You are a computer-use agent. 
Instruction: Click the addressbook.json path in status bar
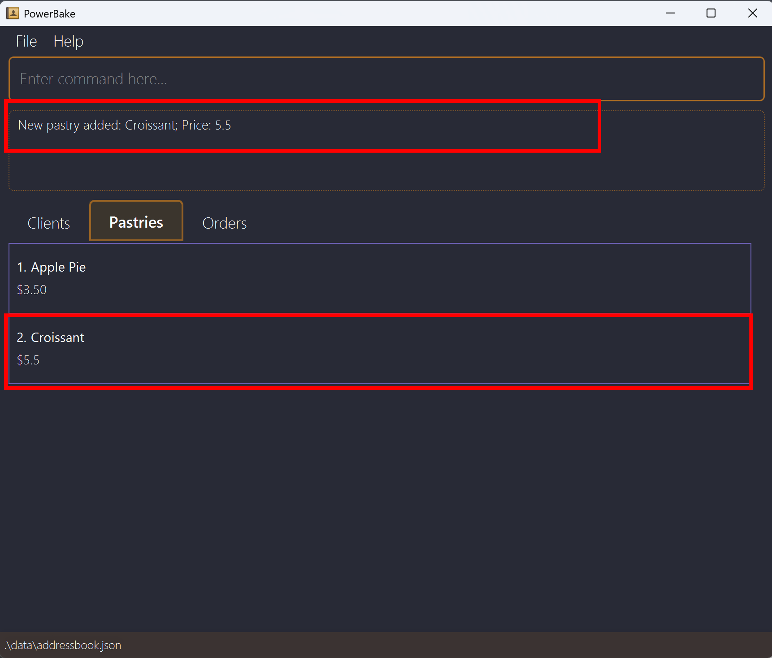(62, 645)
